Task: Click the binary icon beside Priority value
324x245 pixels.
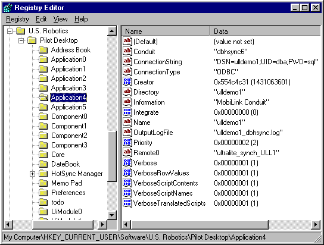Action: 127,142
